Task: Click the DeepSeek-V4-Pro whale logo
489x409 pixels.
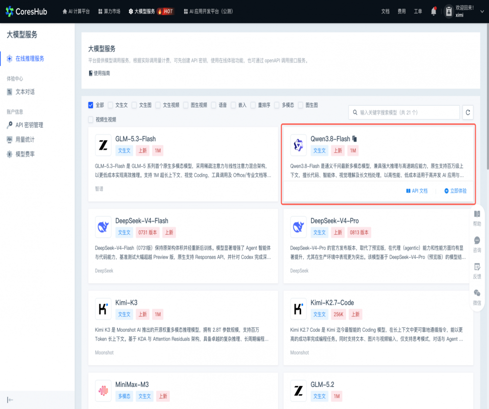Action: [299, 227]
